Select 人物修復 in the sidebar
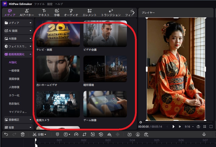This screenshot has height=147, width=216. coord(14,87)
